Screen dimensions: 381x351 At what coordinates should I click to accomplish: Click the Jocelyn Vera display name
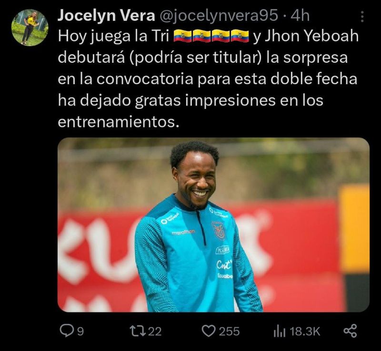106,16
